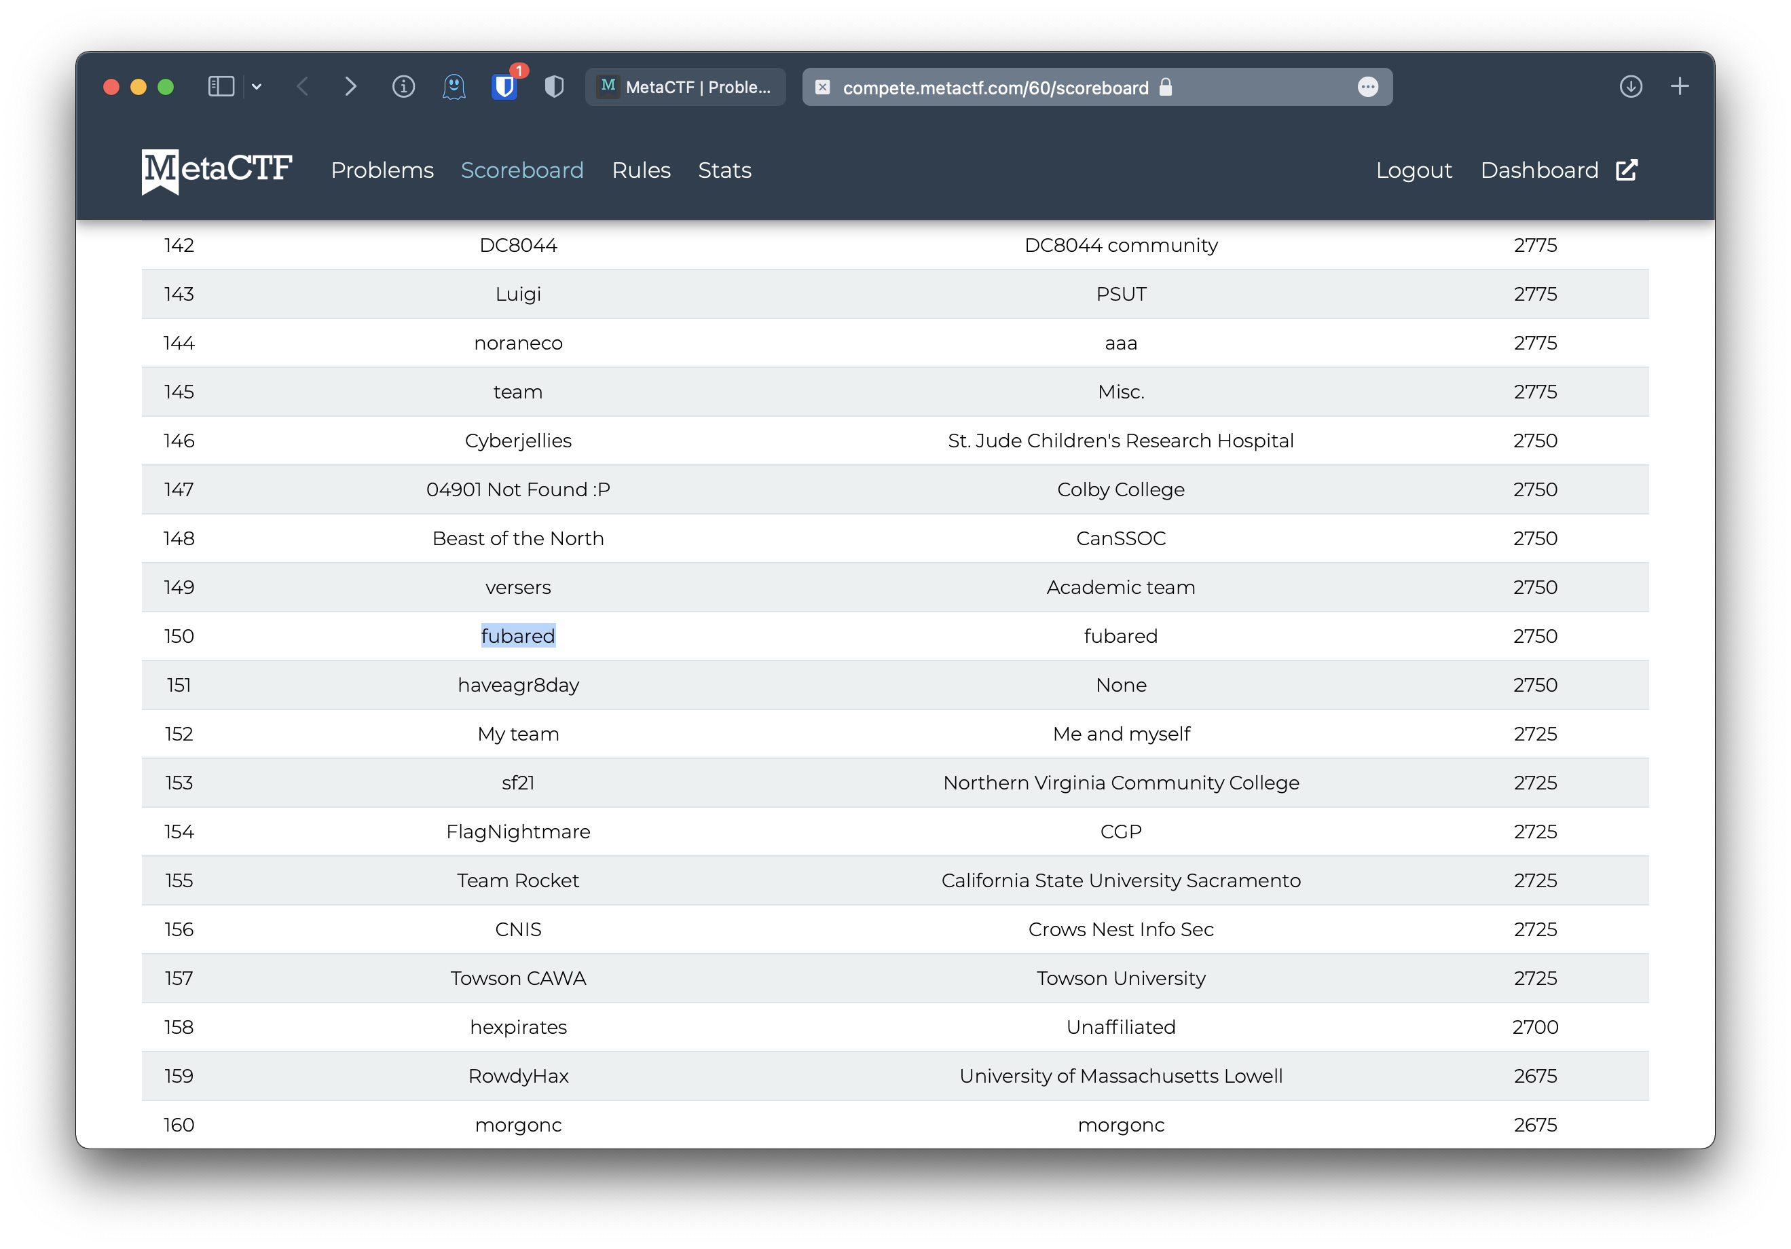Click Cyberjellies team name

pos(518,441)
